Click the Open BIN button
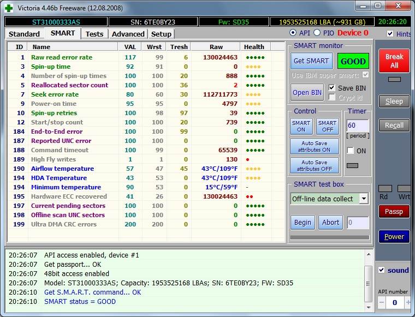Screen dimensions: 415x317 tap(307, 92)
